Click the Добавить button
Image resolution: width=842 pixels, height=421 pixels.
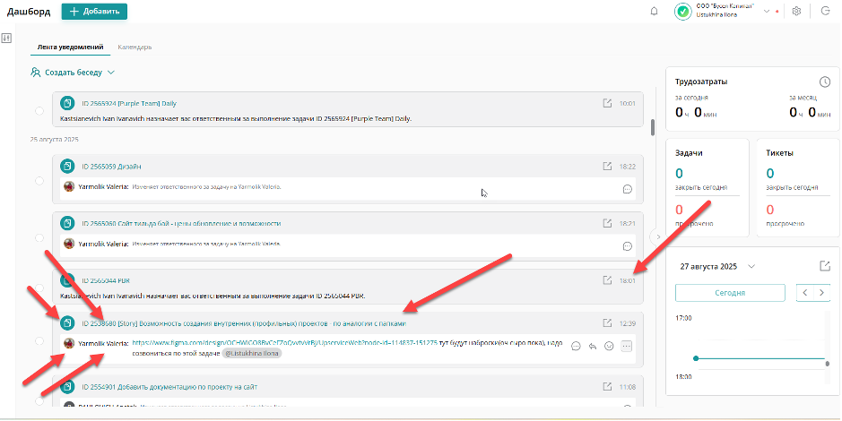94,12
